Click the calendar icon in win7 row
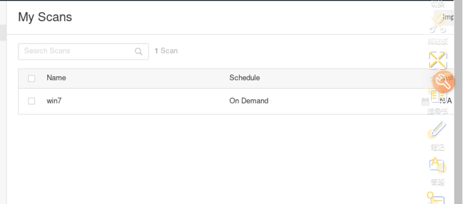Viewport: 463px width, 204px height. click(x=425, y=101)
